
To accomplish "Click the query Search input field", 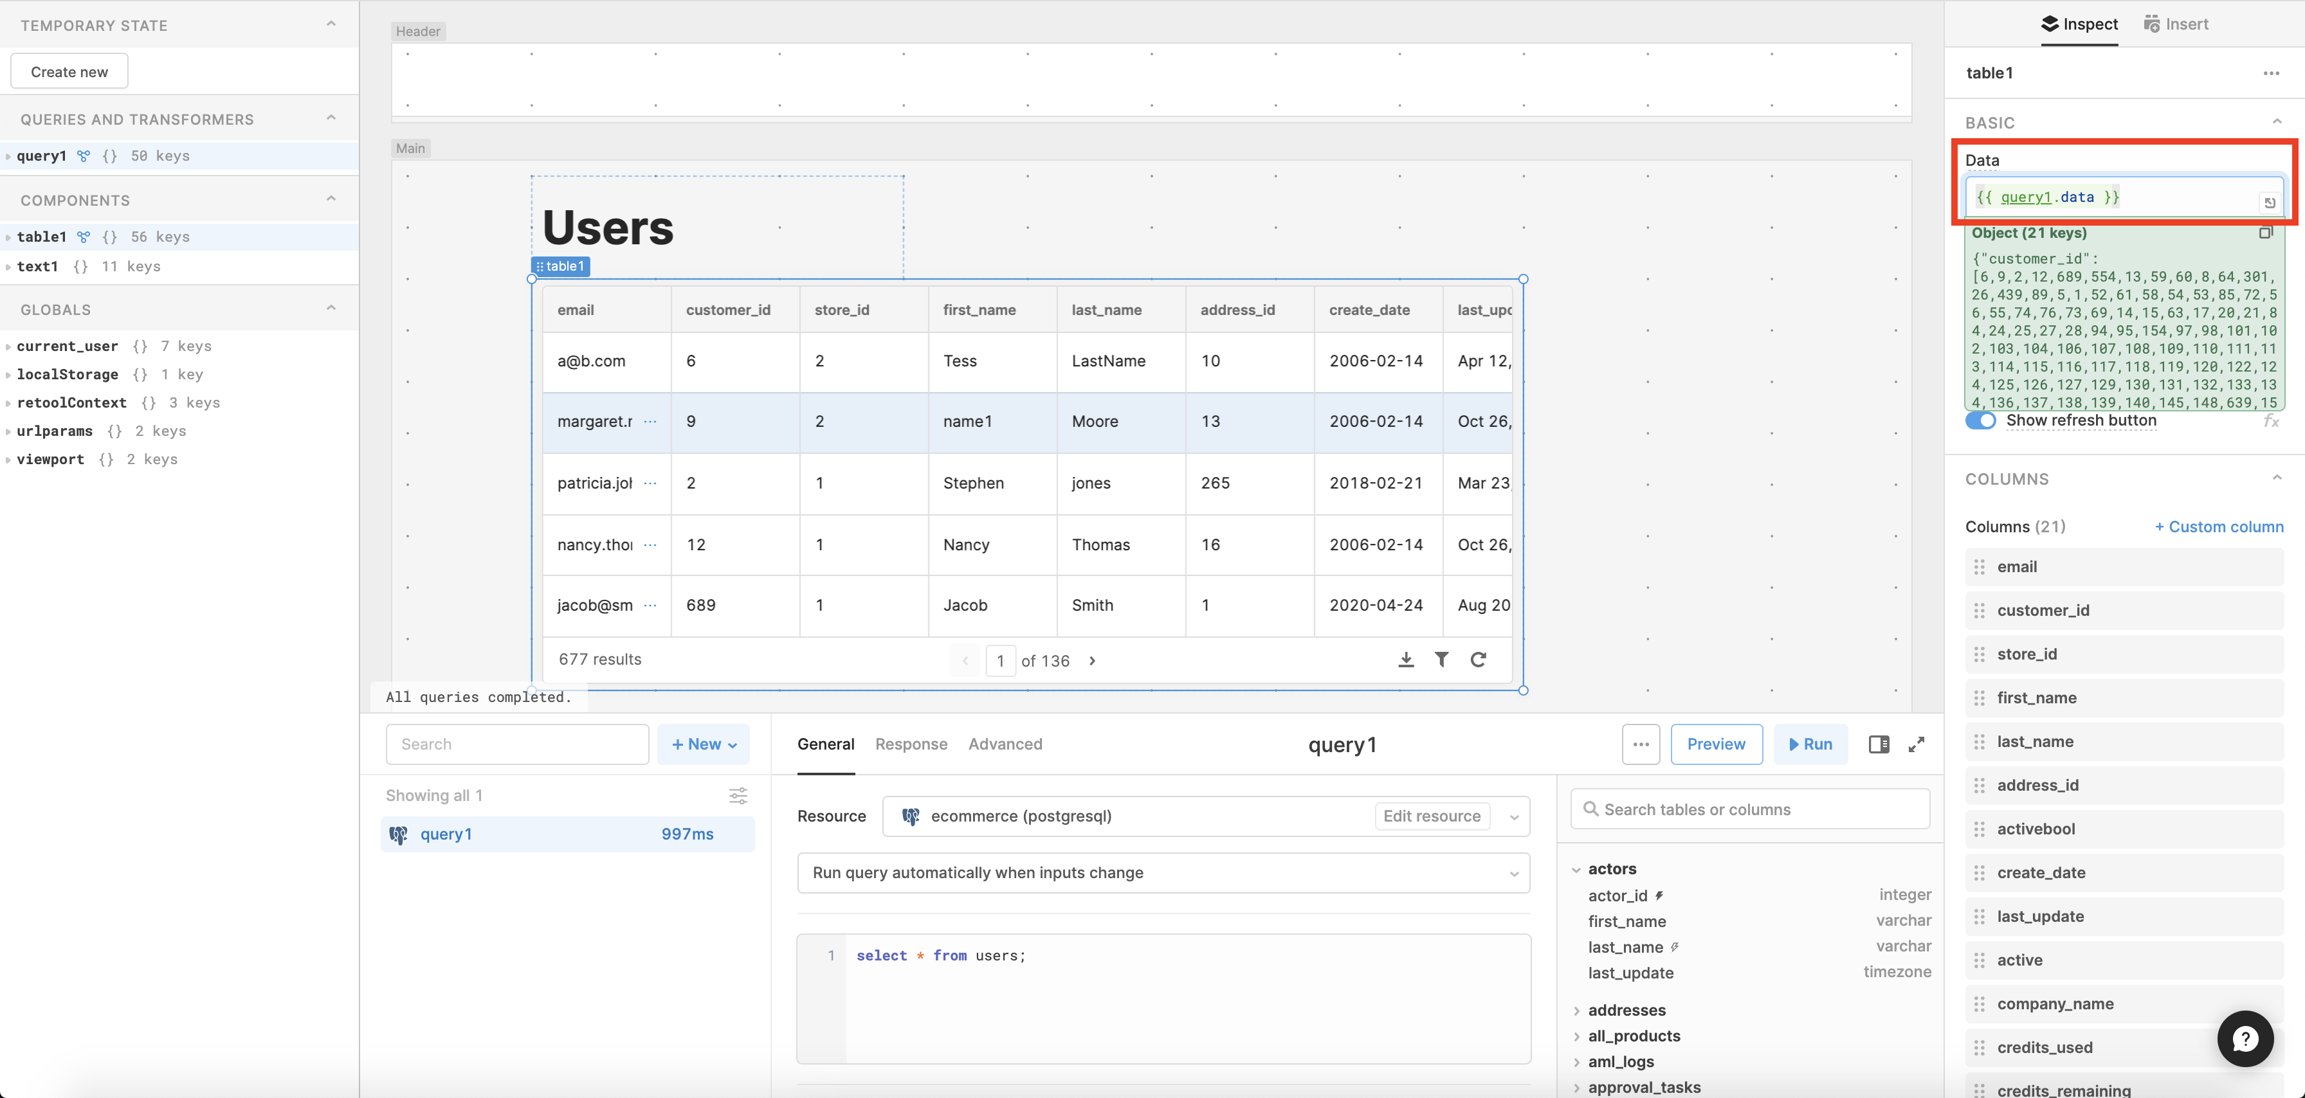I will pos(517,744).
